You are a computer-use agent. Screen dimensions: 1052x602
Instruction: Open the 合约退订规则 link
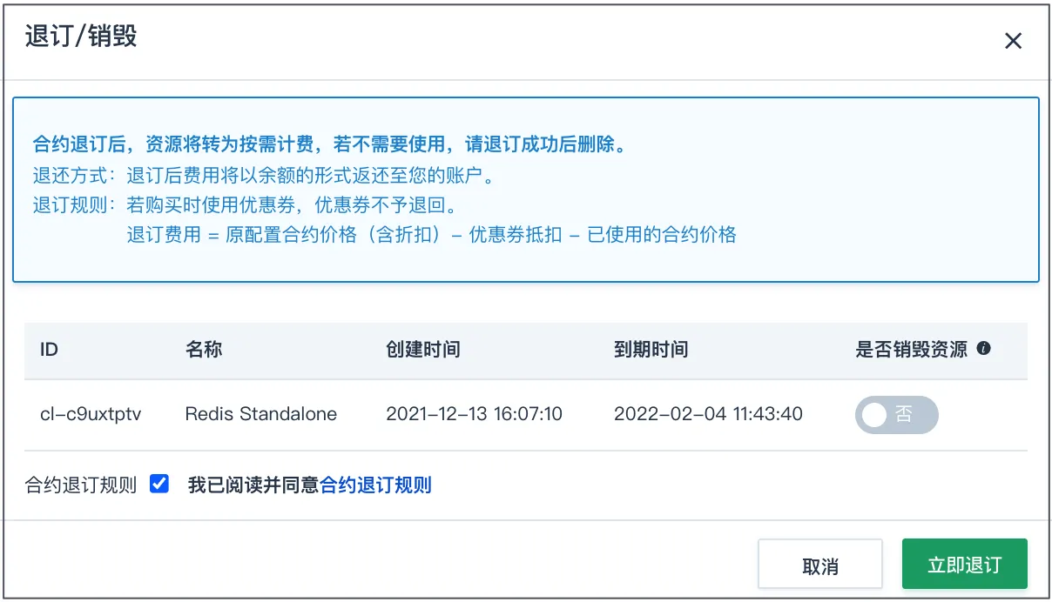[376, 485]
